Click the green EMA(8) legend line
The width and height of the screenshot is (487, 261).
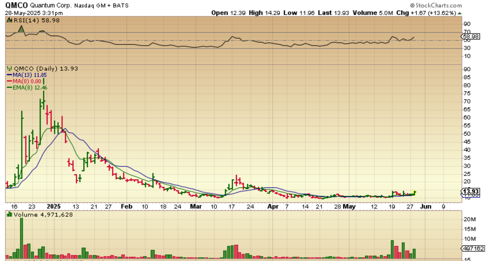click(9, 88)
